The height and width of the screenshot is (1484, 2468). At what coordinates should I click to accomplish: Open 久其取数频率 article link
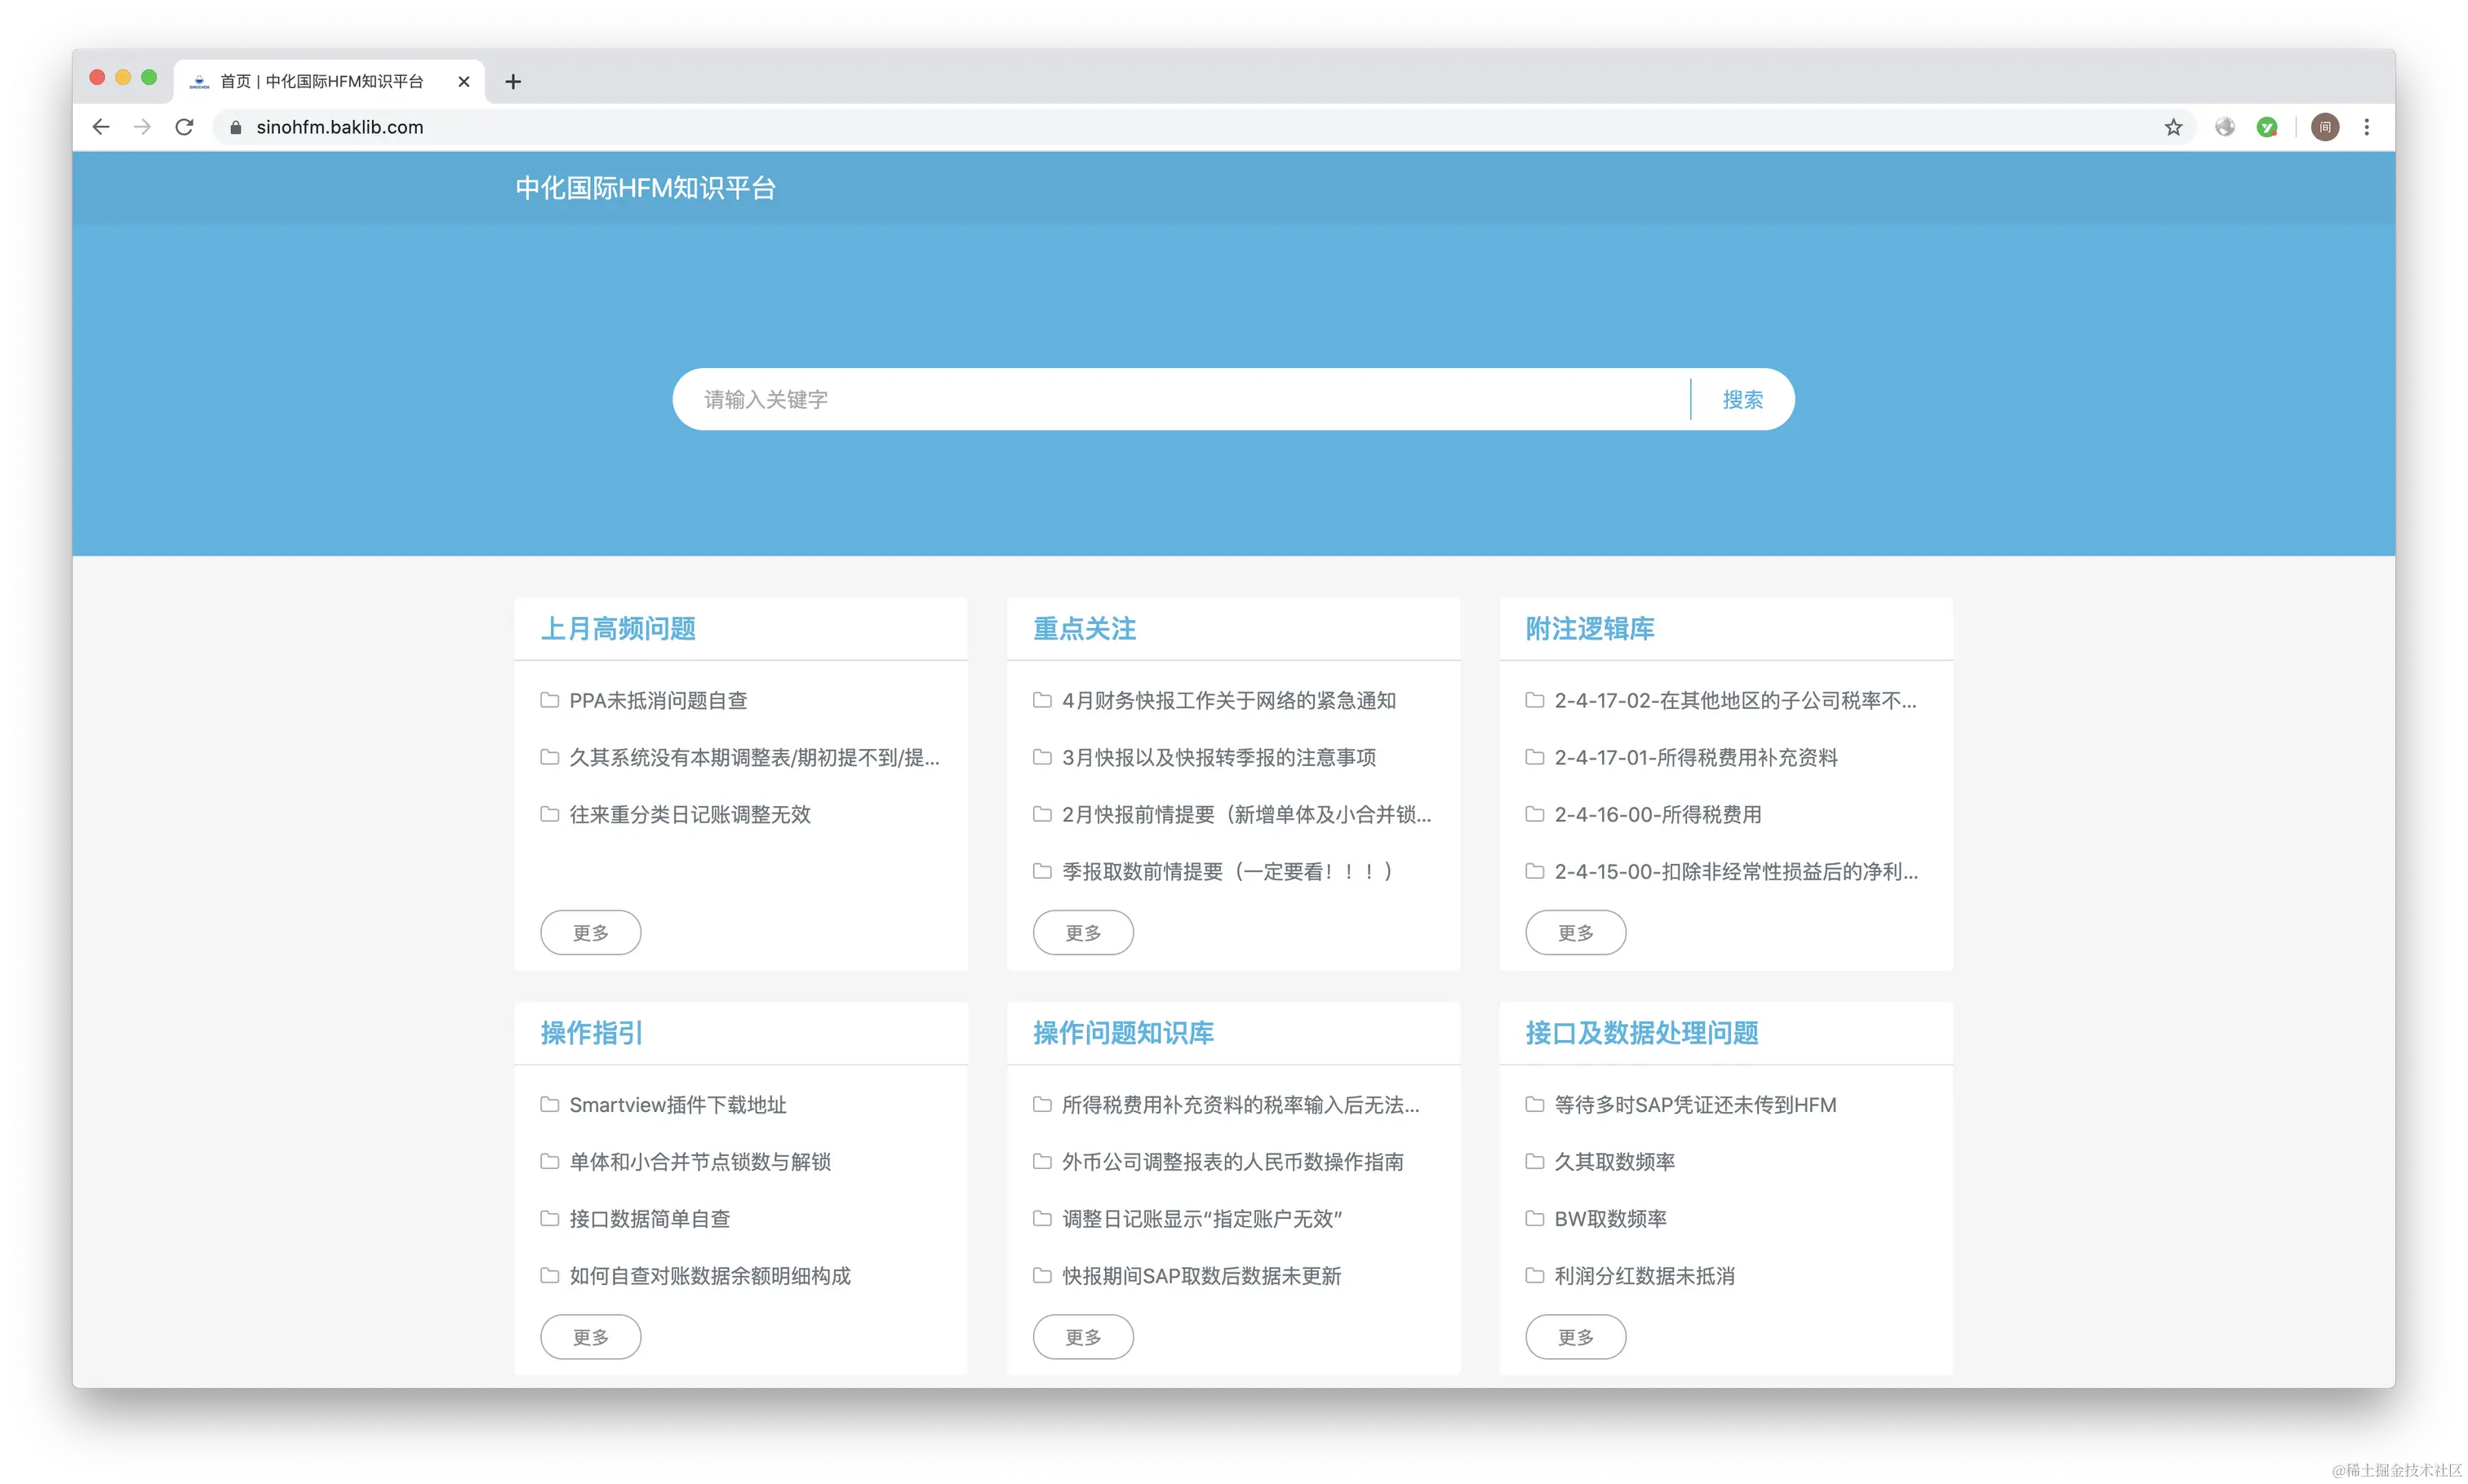click(x=1614, y=1162)
